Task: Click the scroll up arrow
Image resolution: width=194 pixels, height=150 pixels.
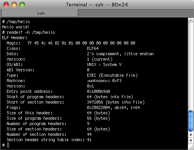Action: (191, 134)
